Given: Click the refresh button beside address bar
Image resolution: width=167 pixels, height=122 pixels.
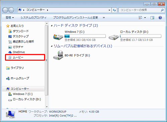Looking at the screenshot, I should (114, 10).
